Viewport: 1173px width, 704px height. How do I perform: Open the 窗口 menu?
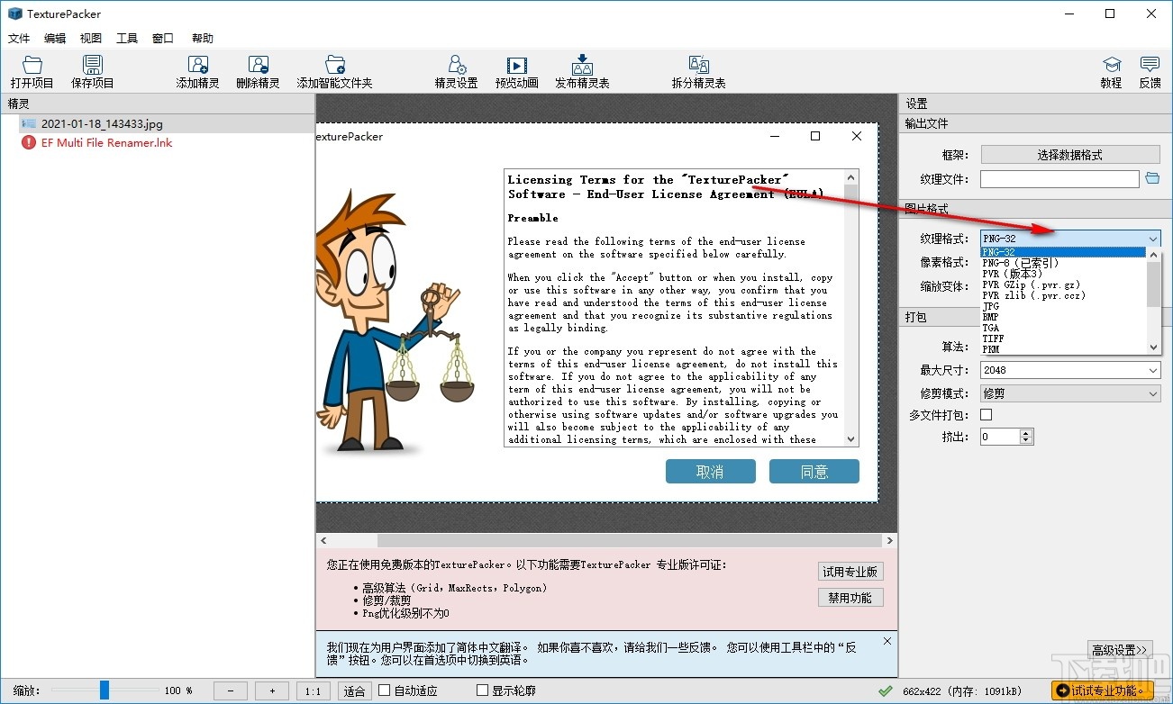(x=163, y=38)
